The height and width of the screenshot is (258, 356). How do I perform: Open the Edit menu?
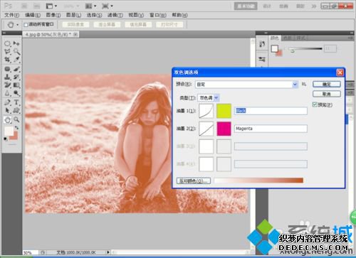click(33, 16)
